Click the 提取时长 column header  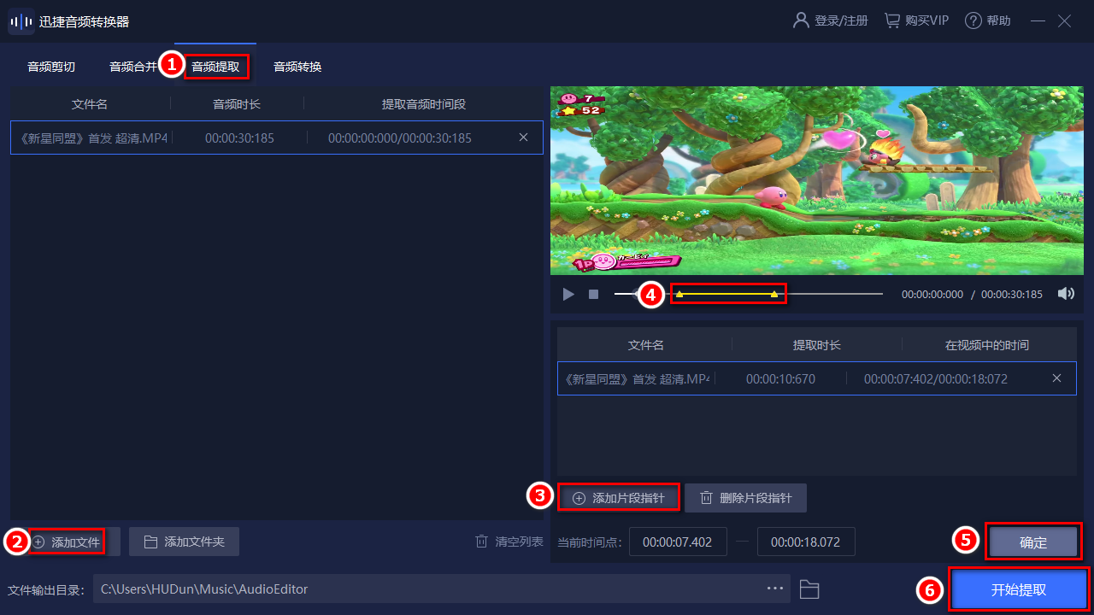817,345
